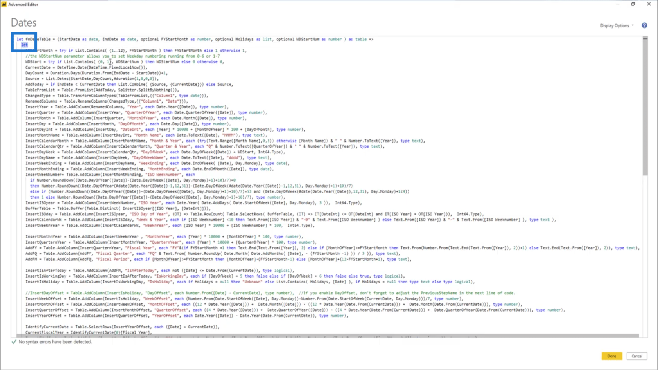
Task: Click the 'DayCount = Duration.Days' code line
Action: coord(97,73)
